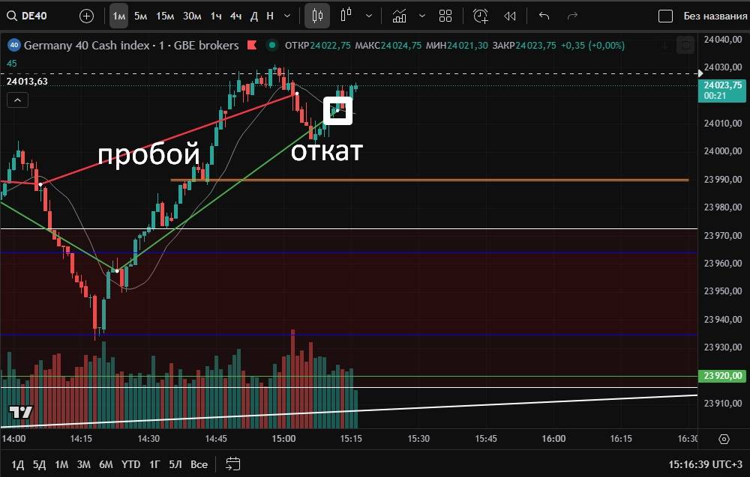Start bar replay with the rewind icon
Screen dimensions: 750x477
pos(510,16)
